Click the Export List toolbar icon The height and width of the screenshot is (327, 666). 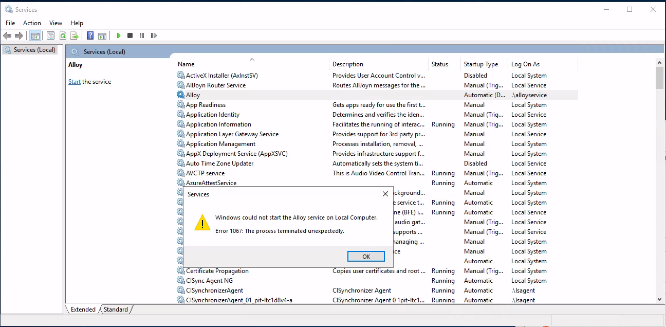click(x=75, y=35)
